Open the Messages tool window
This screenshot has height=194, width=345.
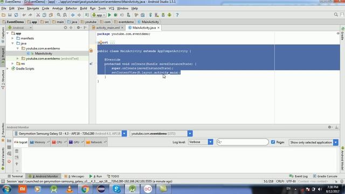[74, 176]
